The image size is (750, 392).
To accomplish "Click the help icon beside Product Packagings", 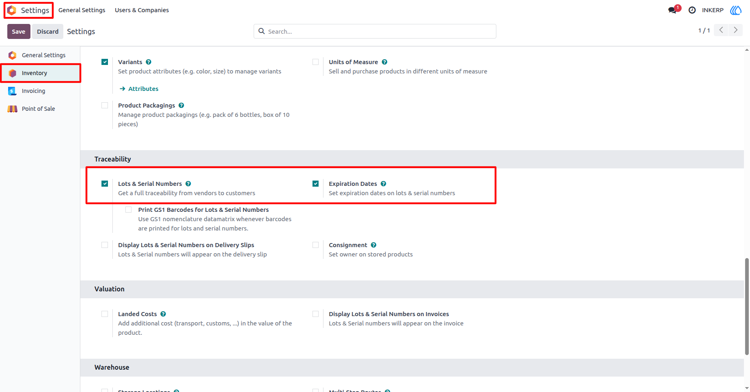I will pos(181,106).
